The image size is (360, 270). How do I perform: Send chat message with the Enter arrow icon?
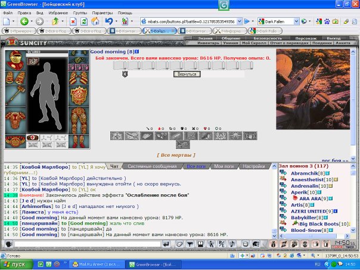coord(166,244)
